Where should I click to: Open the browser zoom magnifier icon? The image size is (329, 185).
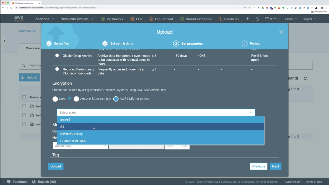(x=245, y=8)
